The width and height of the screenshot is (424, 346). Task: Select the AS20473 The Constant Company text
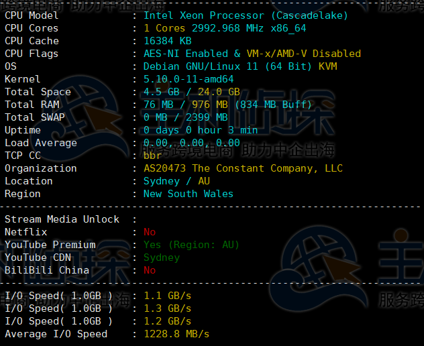point(243,168)
